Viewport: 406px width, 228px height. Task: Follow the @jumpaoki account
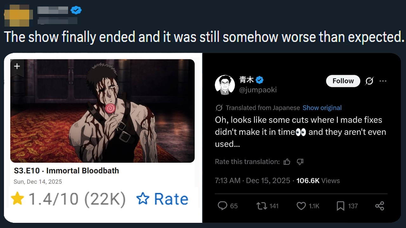coord(343,81)
